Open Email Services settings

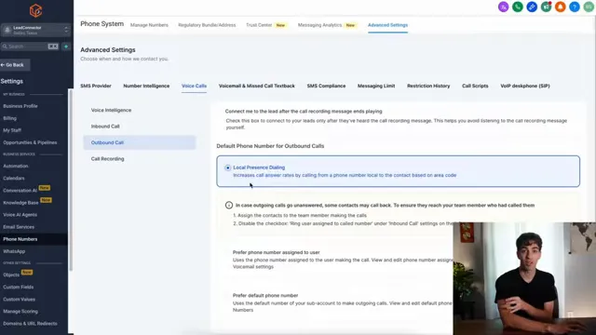(19, 227)
